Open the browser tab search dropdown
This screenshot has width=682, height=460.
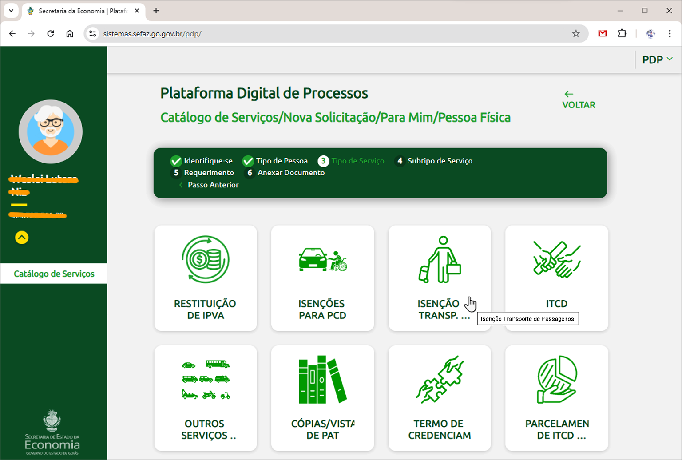[11, 11]
